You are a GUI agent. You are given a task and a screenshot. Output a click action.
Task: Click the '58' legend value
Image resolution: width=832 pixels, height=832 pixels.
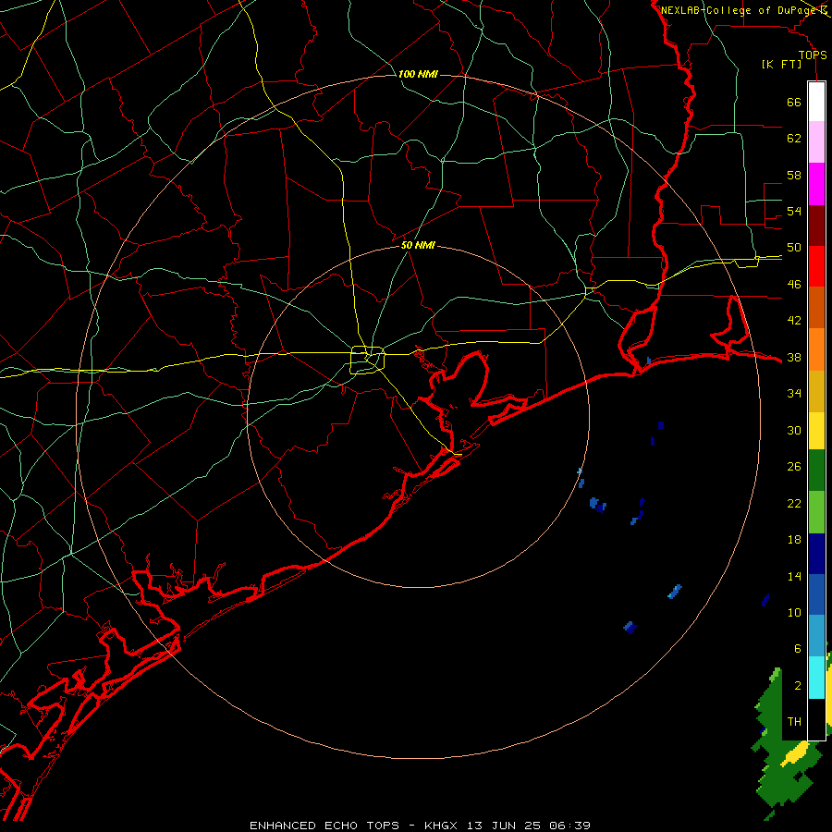[794, 175]
